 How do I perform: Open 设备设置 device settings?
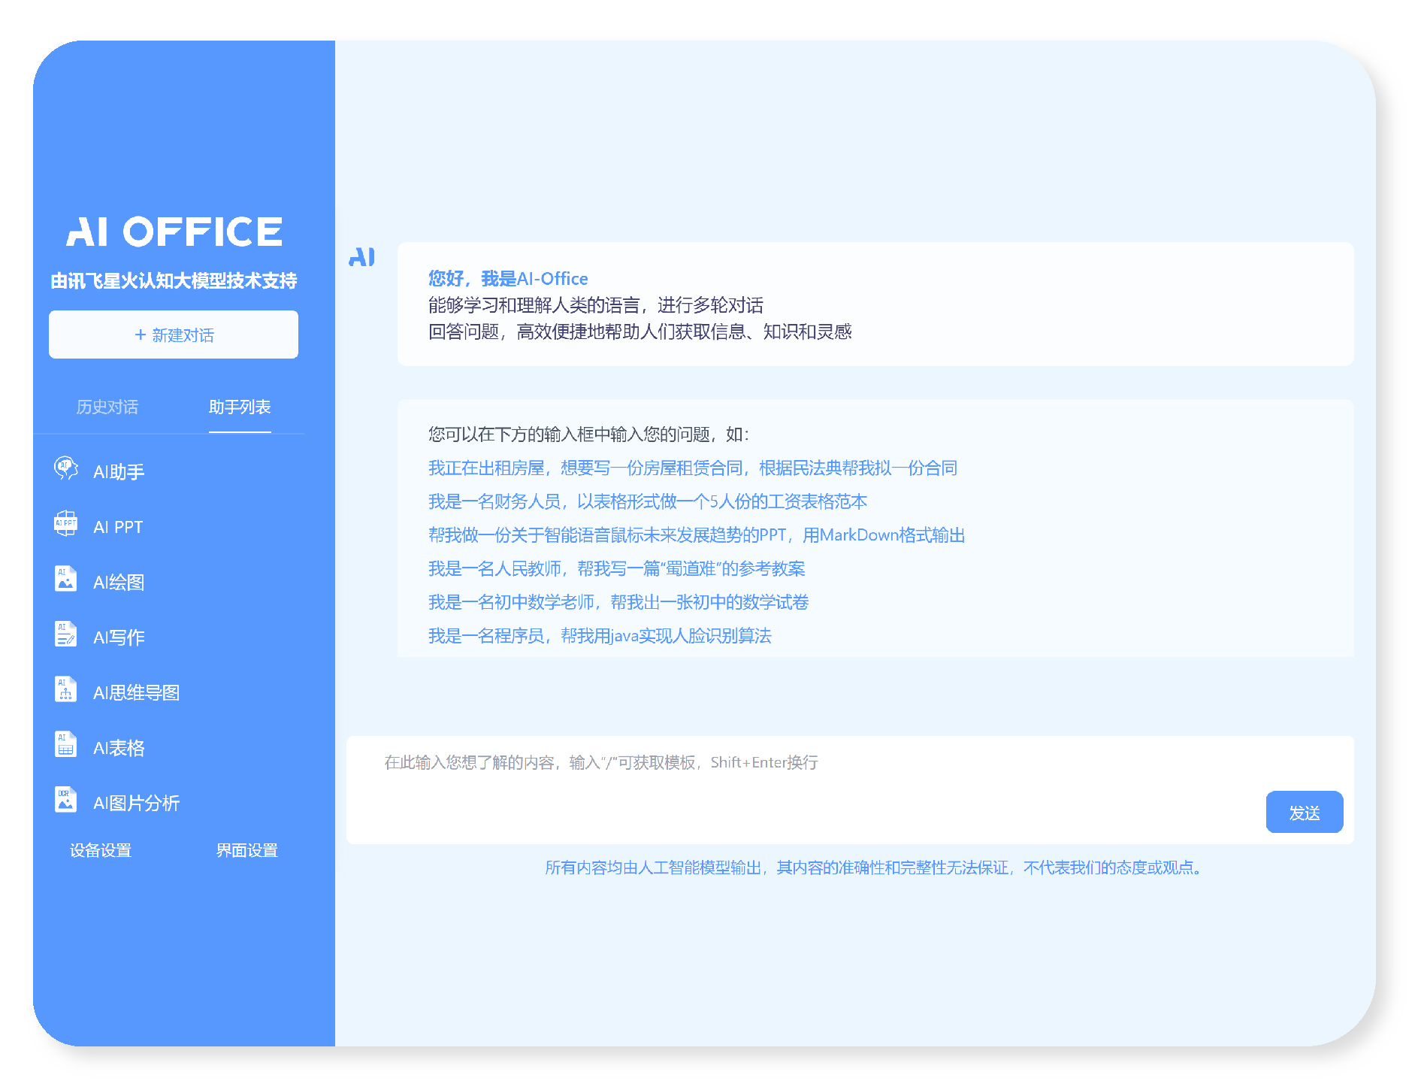coord(101,850)
